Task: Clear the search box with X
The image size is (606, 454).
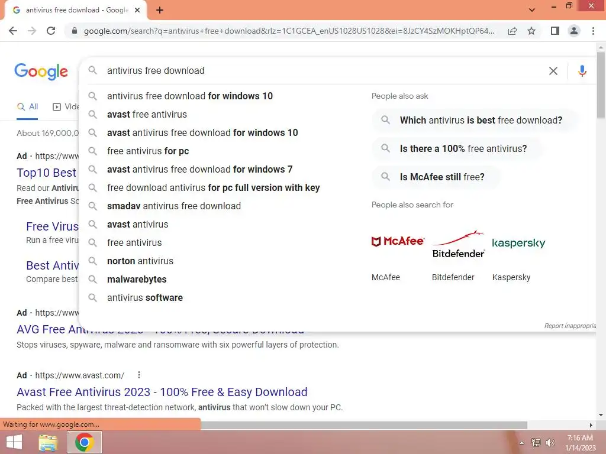Action: pos(553,71)
